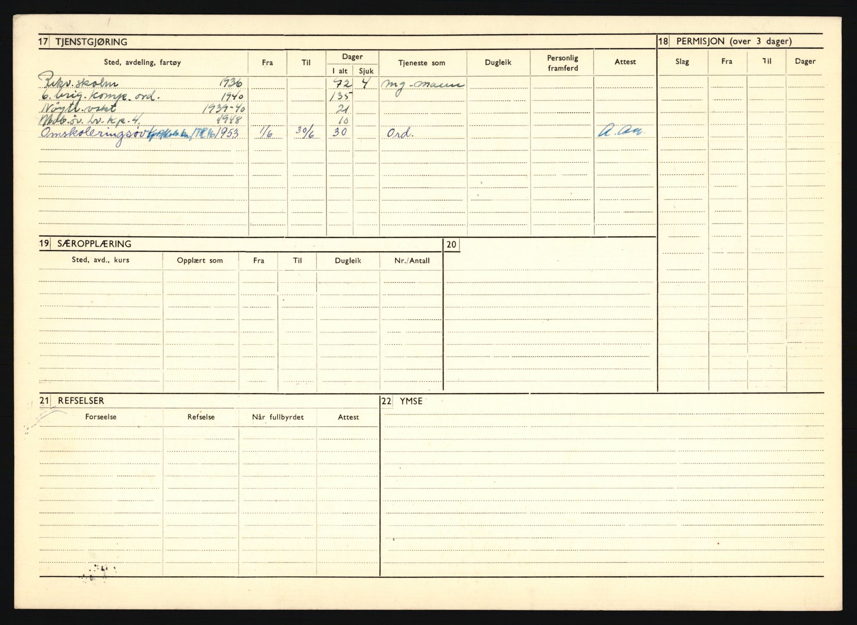Viewport: 857px width, 625px height.
Task: Click the '72' days value
Action: pyautogui.click(x=341, y=84)
